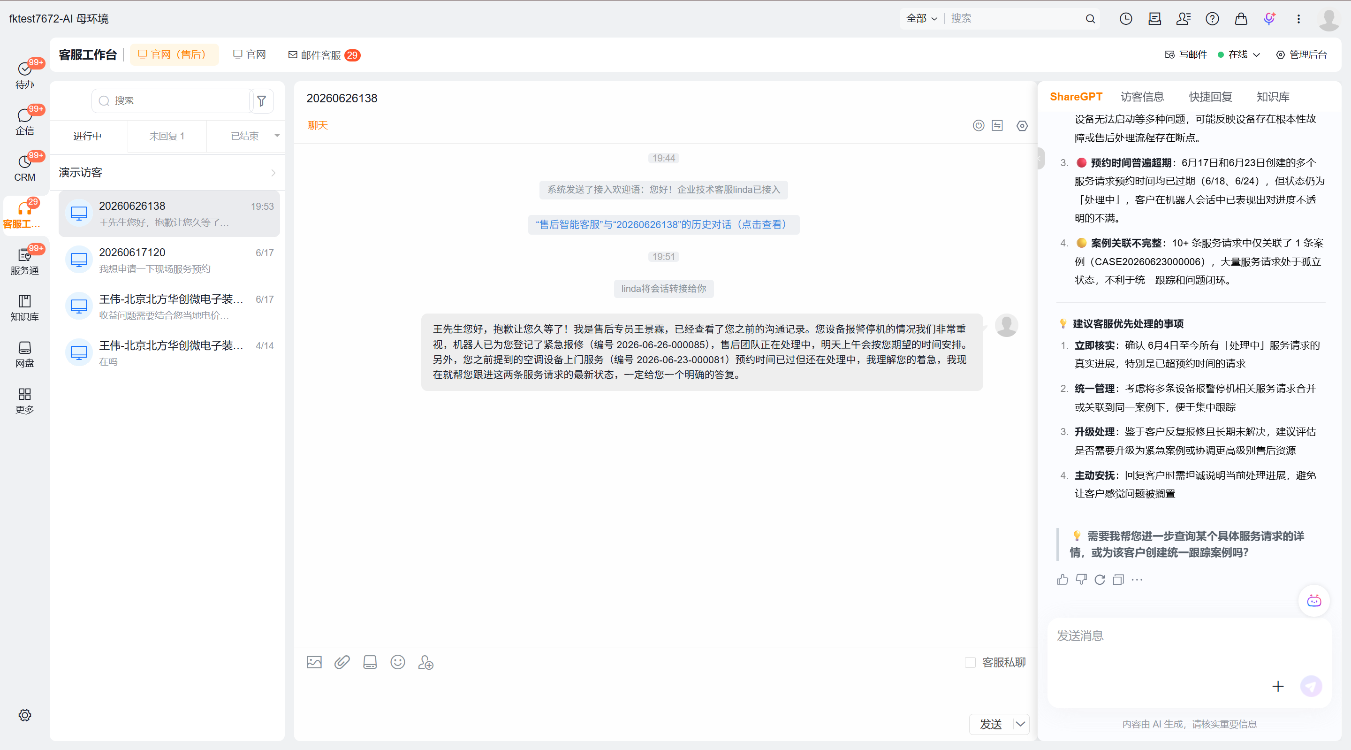Click the AI microphone icon in top bar
The width and height of the screenshot is (1351, 750).
[1270, 19]
